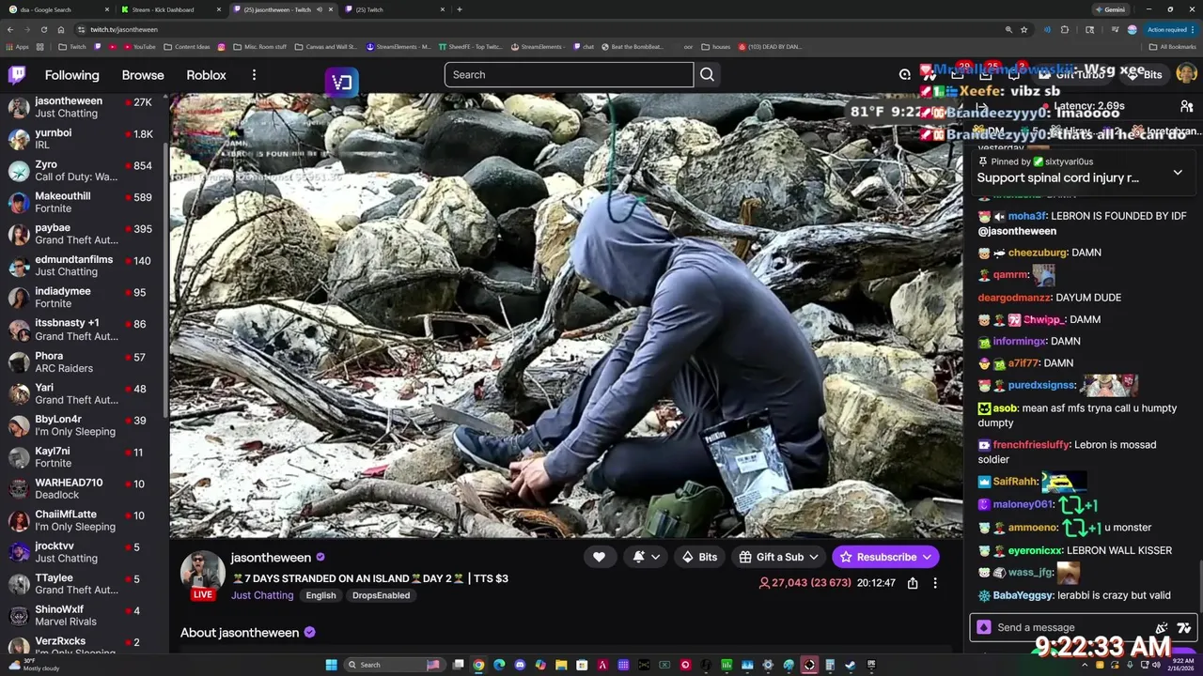Open the Canvas and Wall St... bookmark folder

click(x=326, y=47)
